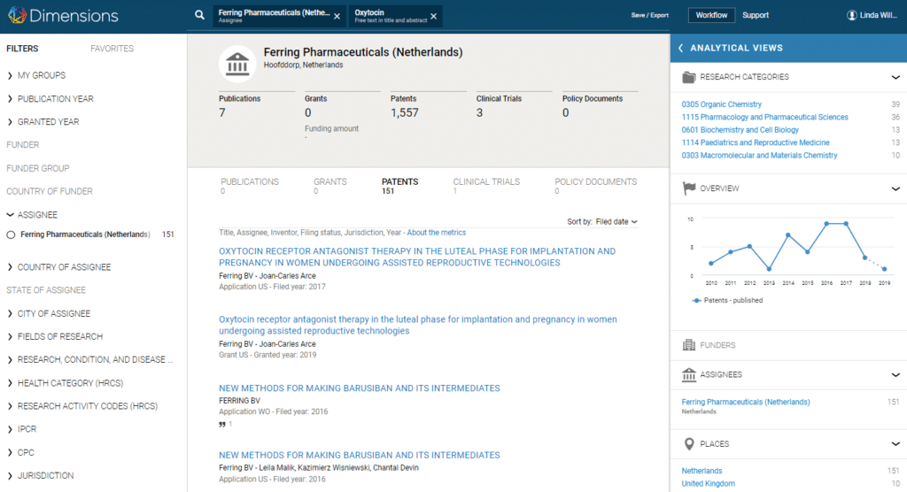
Task: Collapse Analytical Views with back chevron
Action: click(680, 48)
